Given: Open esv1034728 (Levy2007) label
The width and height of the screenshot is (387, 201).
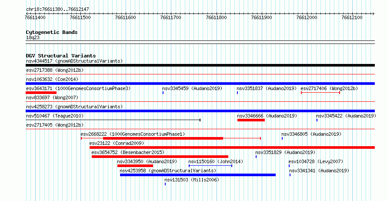Looking at the screenshot, I should click(316, 161).
